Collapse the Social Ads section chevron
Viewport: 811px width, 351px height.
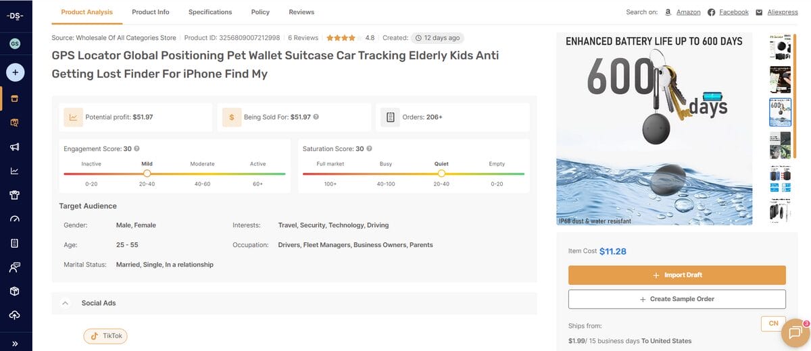[x=66, y=304]
